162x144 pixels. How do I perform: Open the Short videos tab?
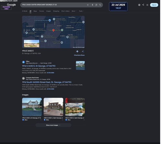coord(65,11)
